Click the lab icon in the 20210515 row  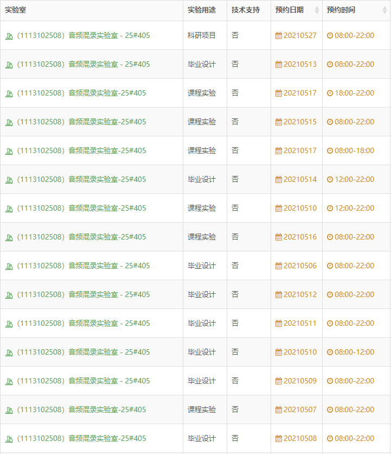click(9, 123)
